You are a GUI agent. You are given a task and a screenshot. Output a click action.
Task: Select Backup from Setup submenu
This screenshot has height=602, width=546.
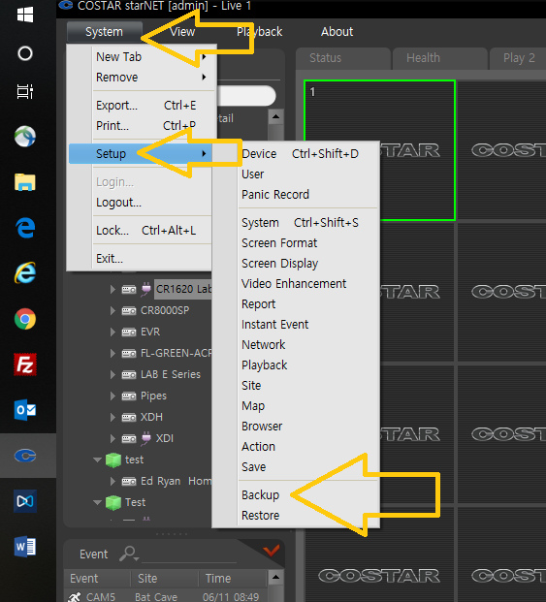pos(260,495)
